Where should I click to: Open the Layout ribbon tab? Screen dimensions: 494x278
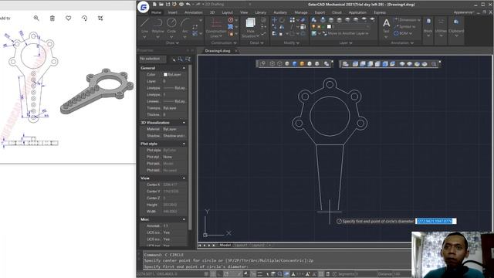click(227, 12)
